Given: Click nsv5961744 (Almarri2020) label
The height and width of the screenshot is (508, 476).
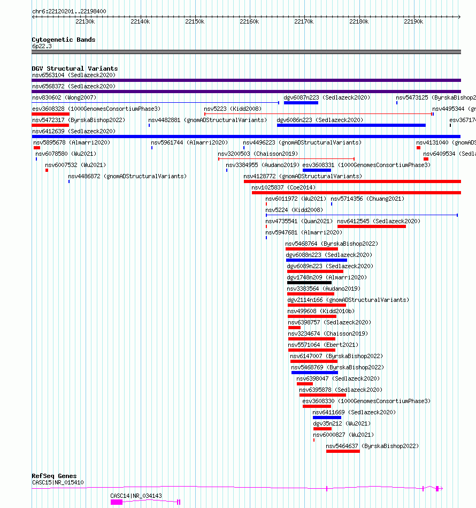Looking at the screenshot, I should coord(189,142).
